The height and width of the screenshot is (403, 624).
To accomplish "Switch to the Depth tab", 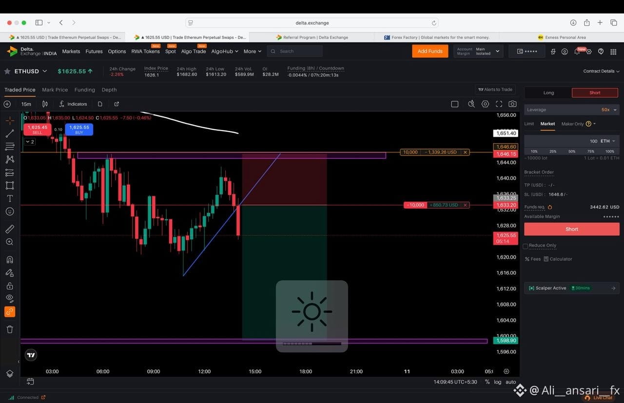I will point(109,90).
